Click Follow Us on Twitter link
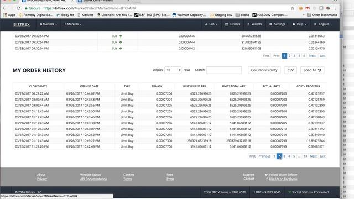 point(283,175)
